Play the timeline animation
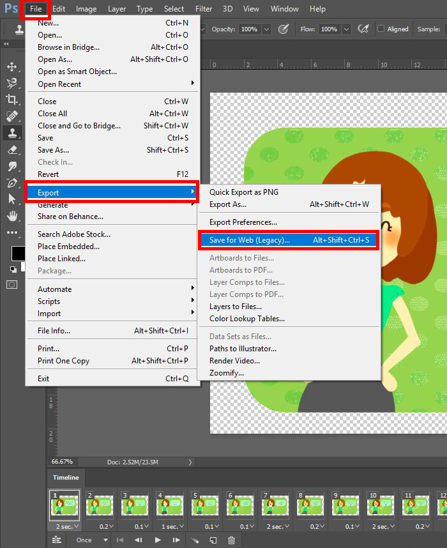 (158, 540)
